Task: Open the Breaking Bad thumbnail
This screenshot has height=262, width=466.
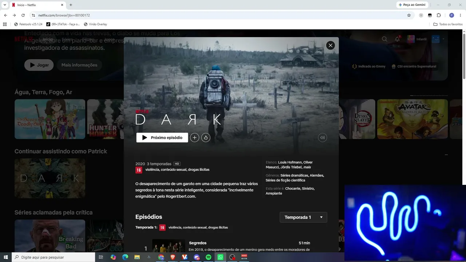Action: tap(50, 235)
